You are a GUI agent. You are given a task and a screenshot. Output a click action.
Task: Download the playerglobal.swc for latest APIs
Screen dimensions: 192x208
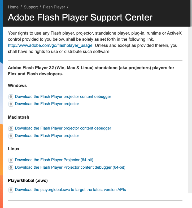[70, 190]
